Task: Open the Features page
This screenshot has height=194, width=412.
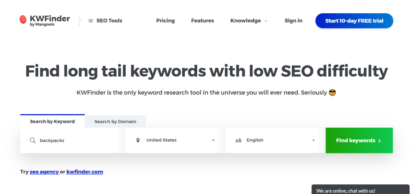Action: (202, 20)
